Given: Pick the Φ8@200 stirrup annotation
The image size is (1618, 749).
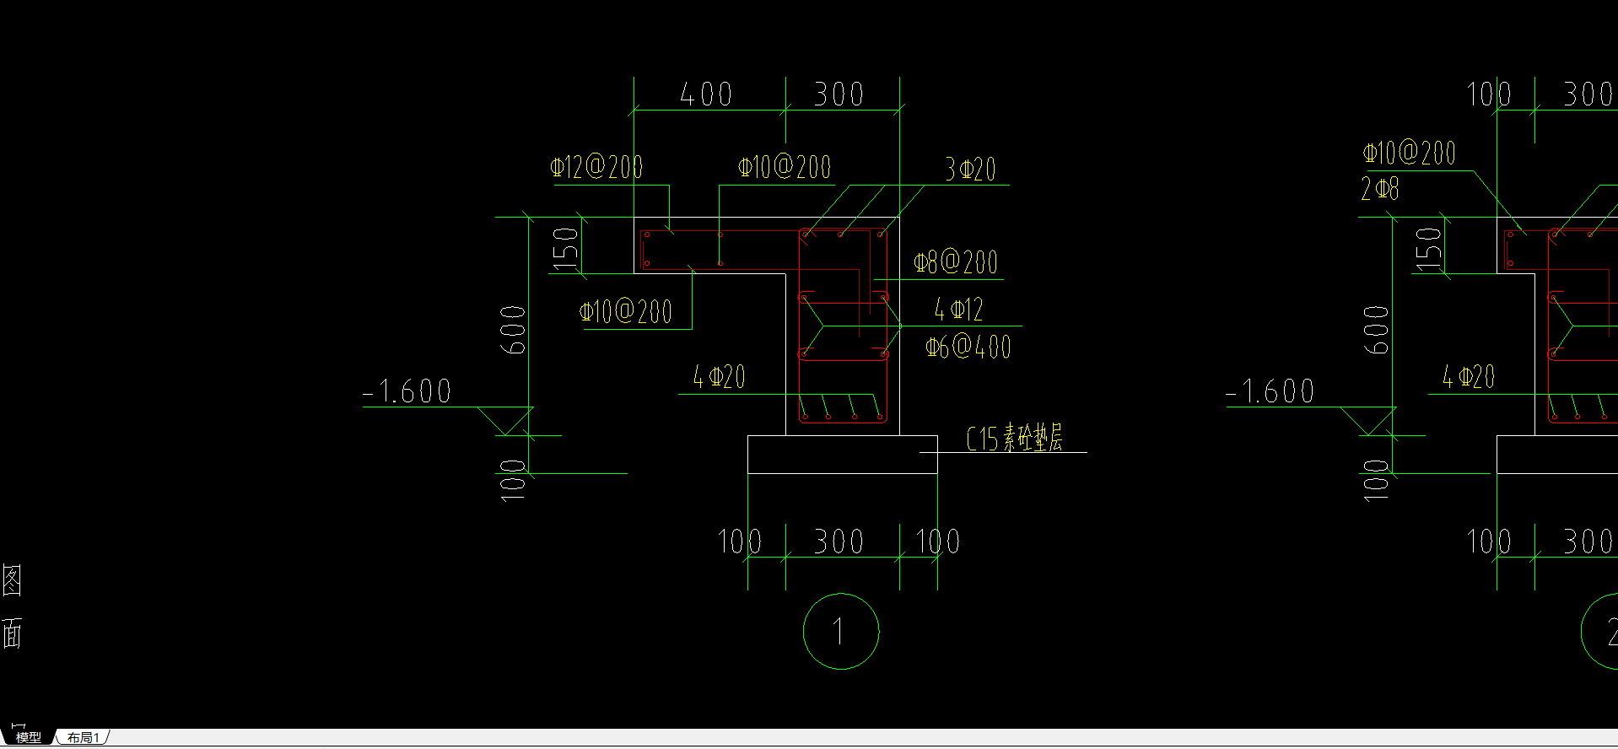Looking at the screenshot, I should point(956,261).
